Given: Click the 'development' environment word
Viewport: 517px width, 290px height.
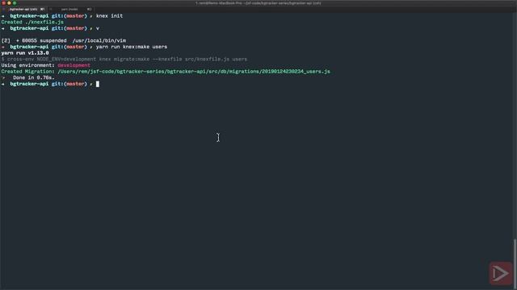Looking at the screenshot, I should pos(74,65).
